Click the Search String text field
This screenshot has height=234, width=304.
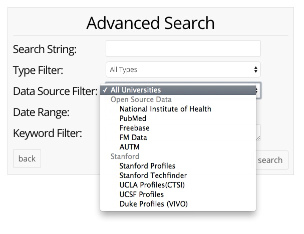(183, 48)
